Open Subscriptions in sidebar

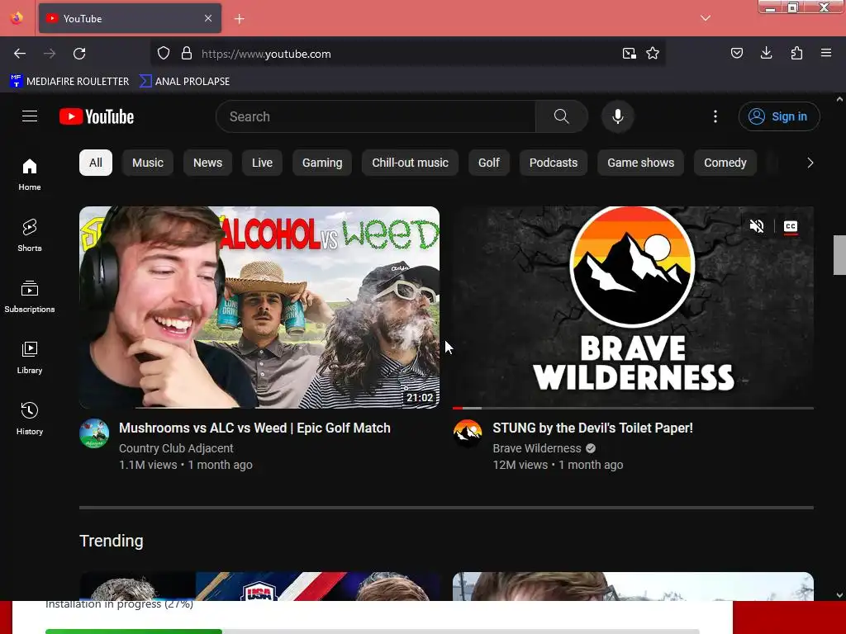pos(30,296)
